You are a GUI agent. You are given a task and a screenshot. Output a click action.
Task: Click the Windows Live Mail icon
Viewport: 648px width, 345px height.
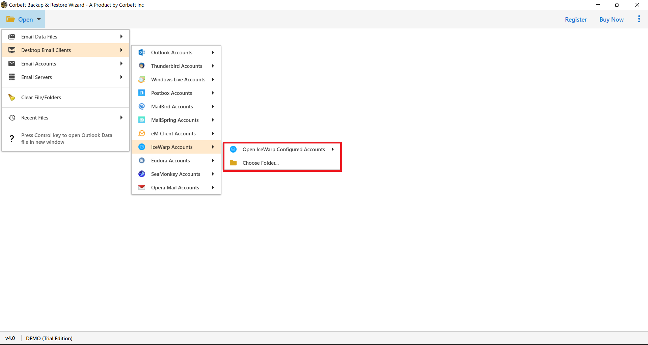pos(142,79)
